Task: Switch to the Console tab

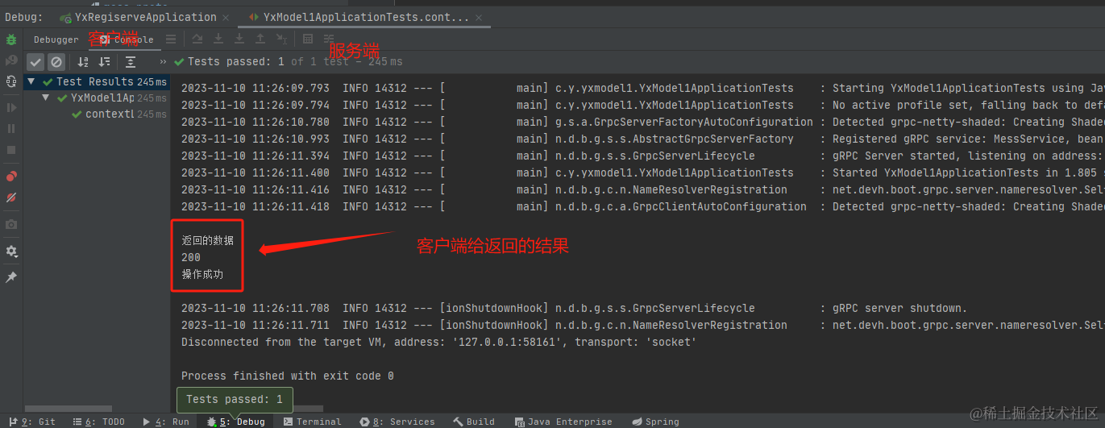Action: coord(127,39)
